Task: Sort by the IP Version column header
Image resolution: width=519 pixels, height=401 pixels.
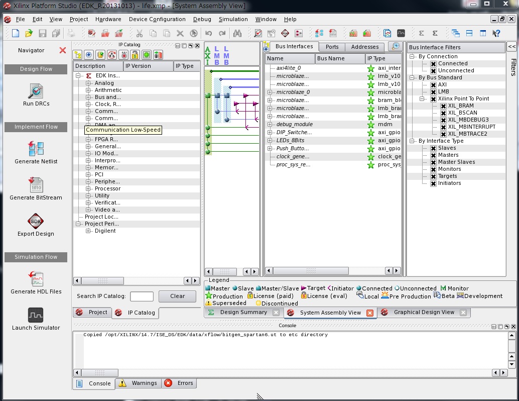Action: click(x=148, y=66)
